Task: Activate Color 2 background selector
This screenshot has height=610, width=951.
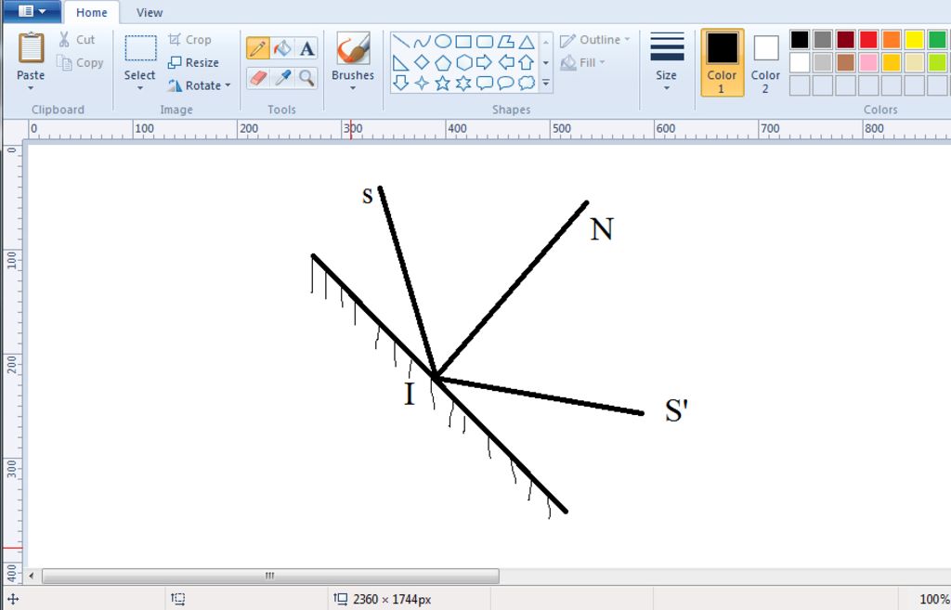Action: click(765, 62)
